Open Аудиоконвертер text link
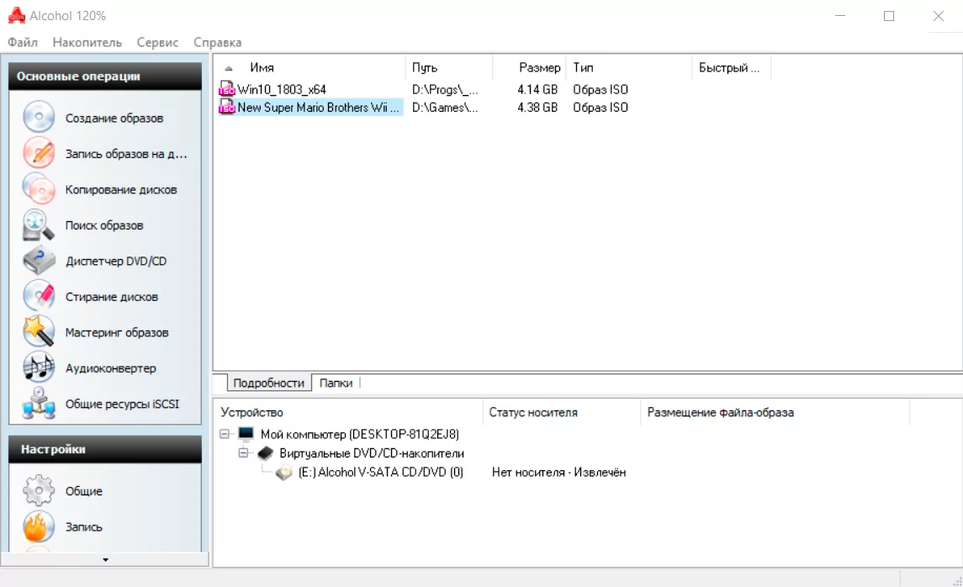 click(110, 368)
